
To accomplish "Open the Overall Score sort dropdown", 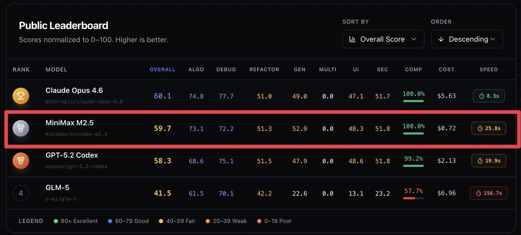I will [x=383, y=39].
